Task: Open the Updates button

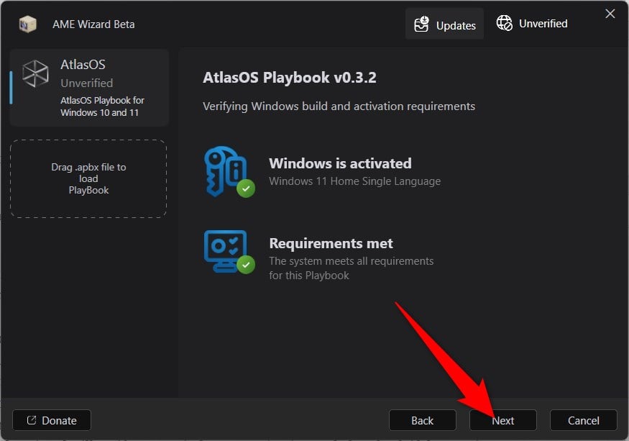Action: [444, 24]
